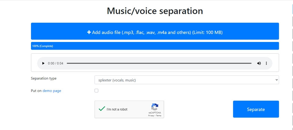Open the audio player three-dot menu
The height and width of the screenshot is (130, 293).
point(266,63)
